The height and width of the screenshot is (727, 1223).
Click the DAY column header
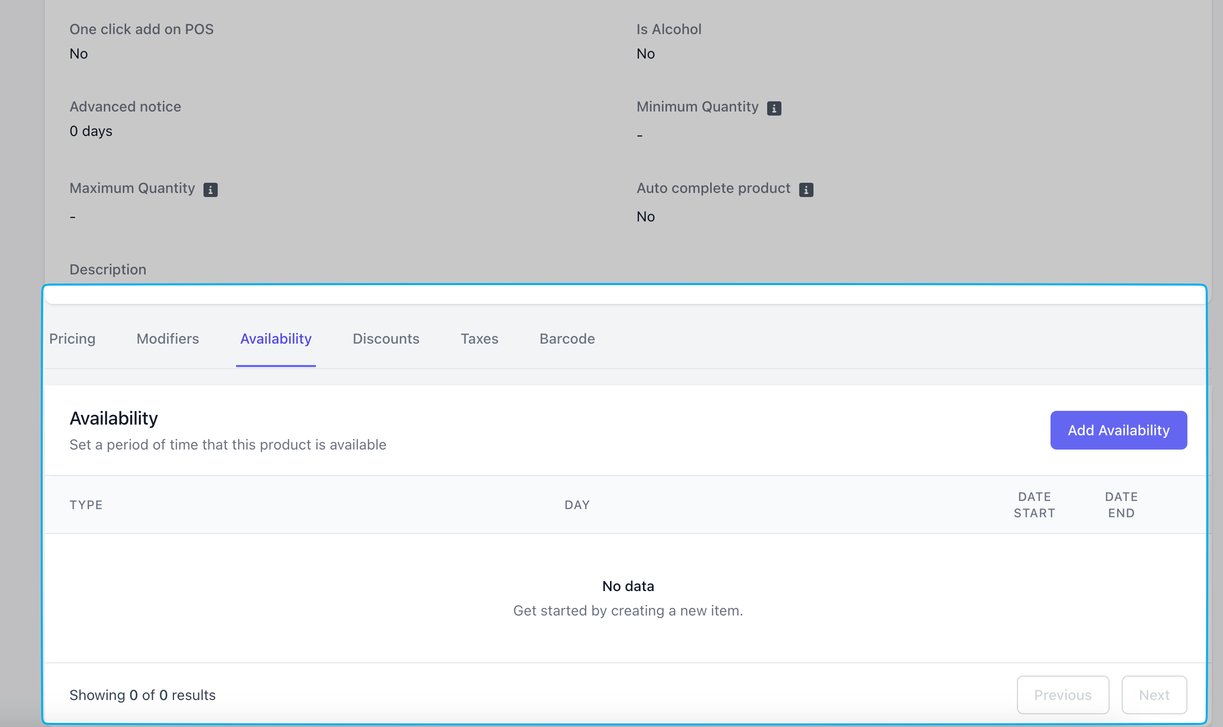point(577,505)
